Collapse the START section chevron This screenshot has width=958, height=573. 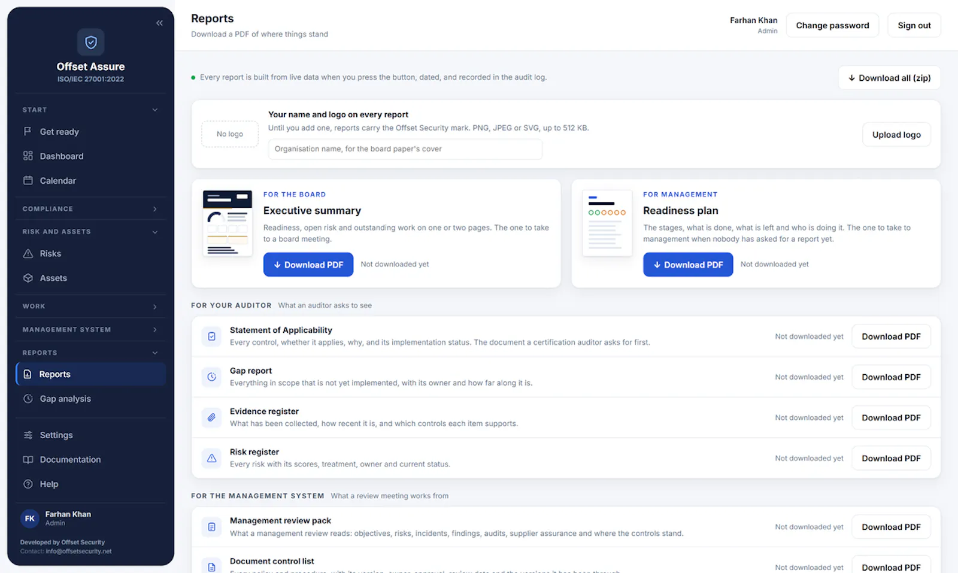pyautogui.click(x=155, y=110)
